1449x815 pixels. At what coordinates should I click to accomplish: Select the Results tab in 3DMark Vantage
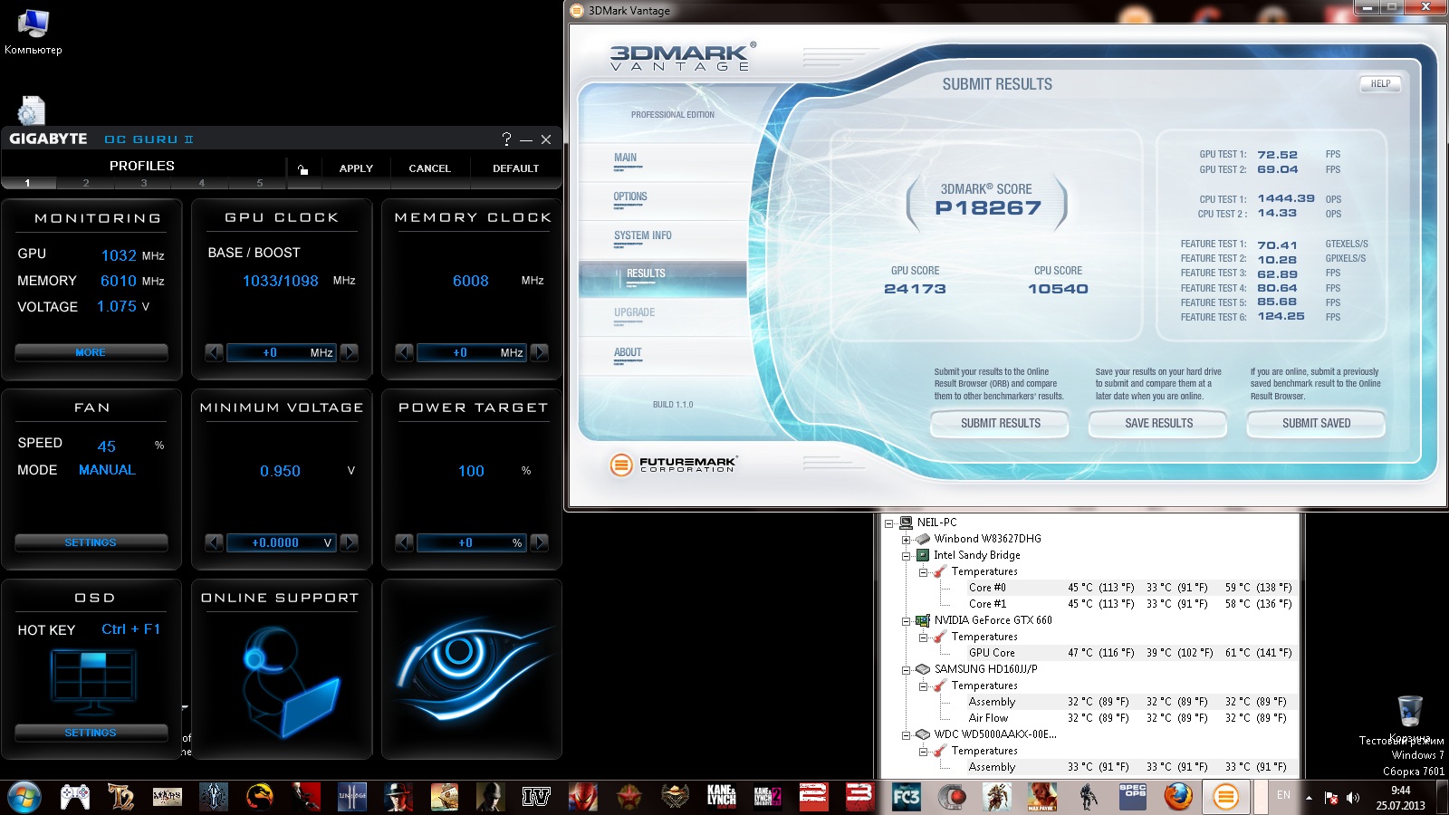pos(663,278)
